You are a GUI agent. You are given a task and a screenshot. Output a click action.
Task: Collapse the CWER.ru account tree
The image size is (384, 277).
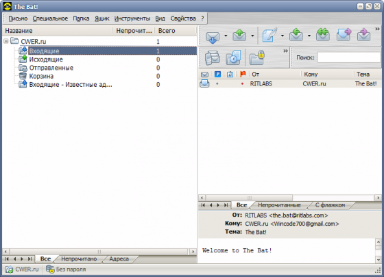click(x=6, y=41)
